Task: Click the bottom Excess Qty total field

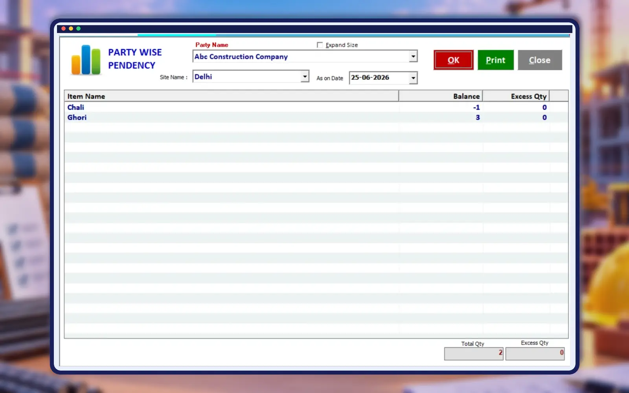Action: tap(535, 354)
